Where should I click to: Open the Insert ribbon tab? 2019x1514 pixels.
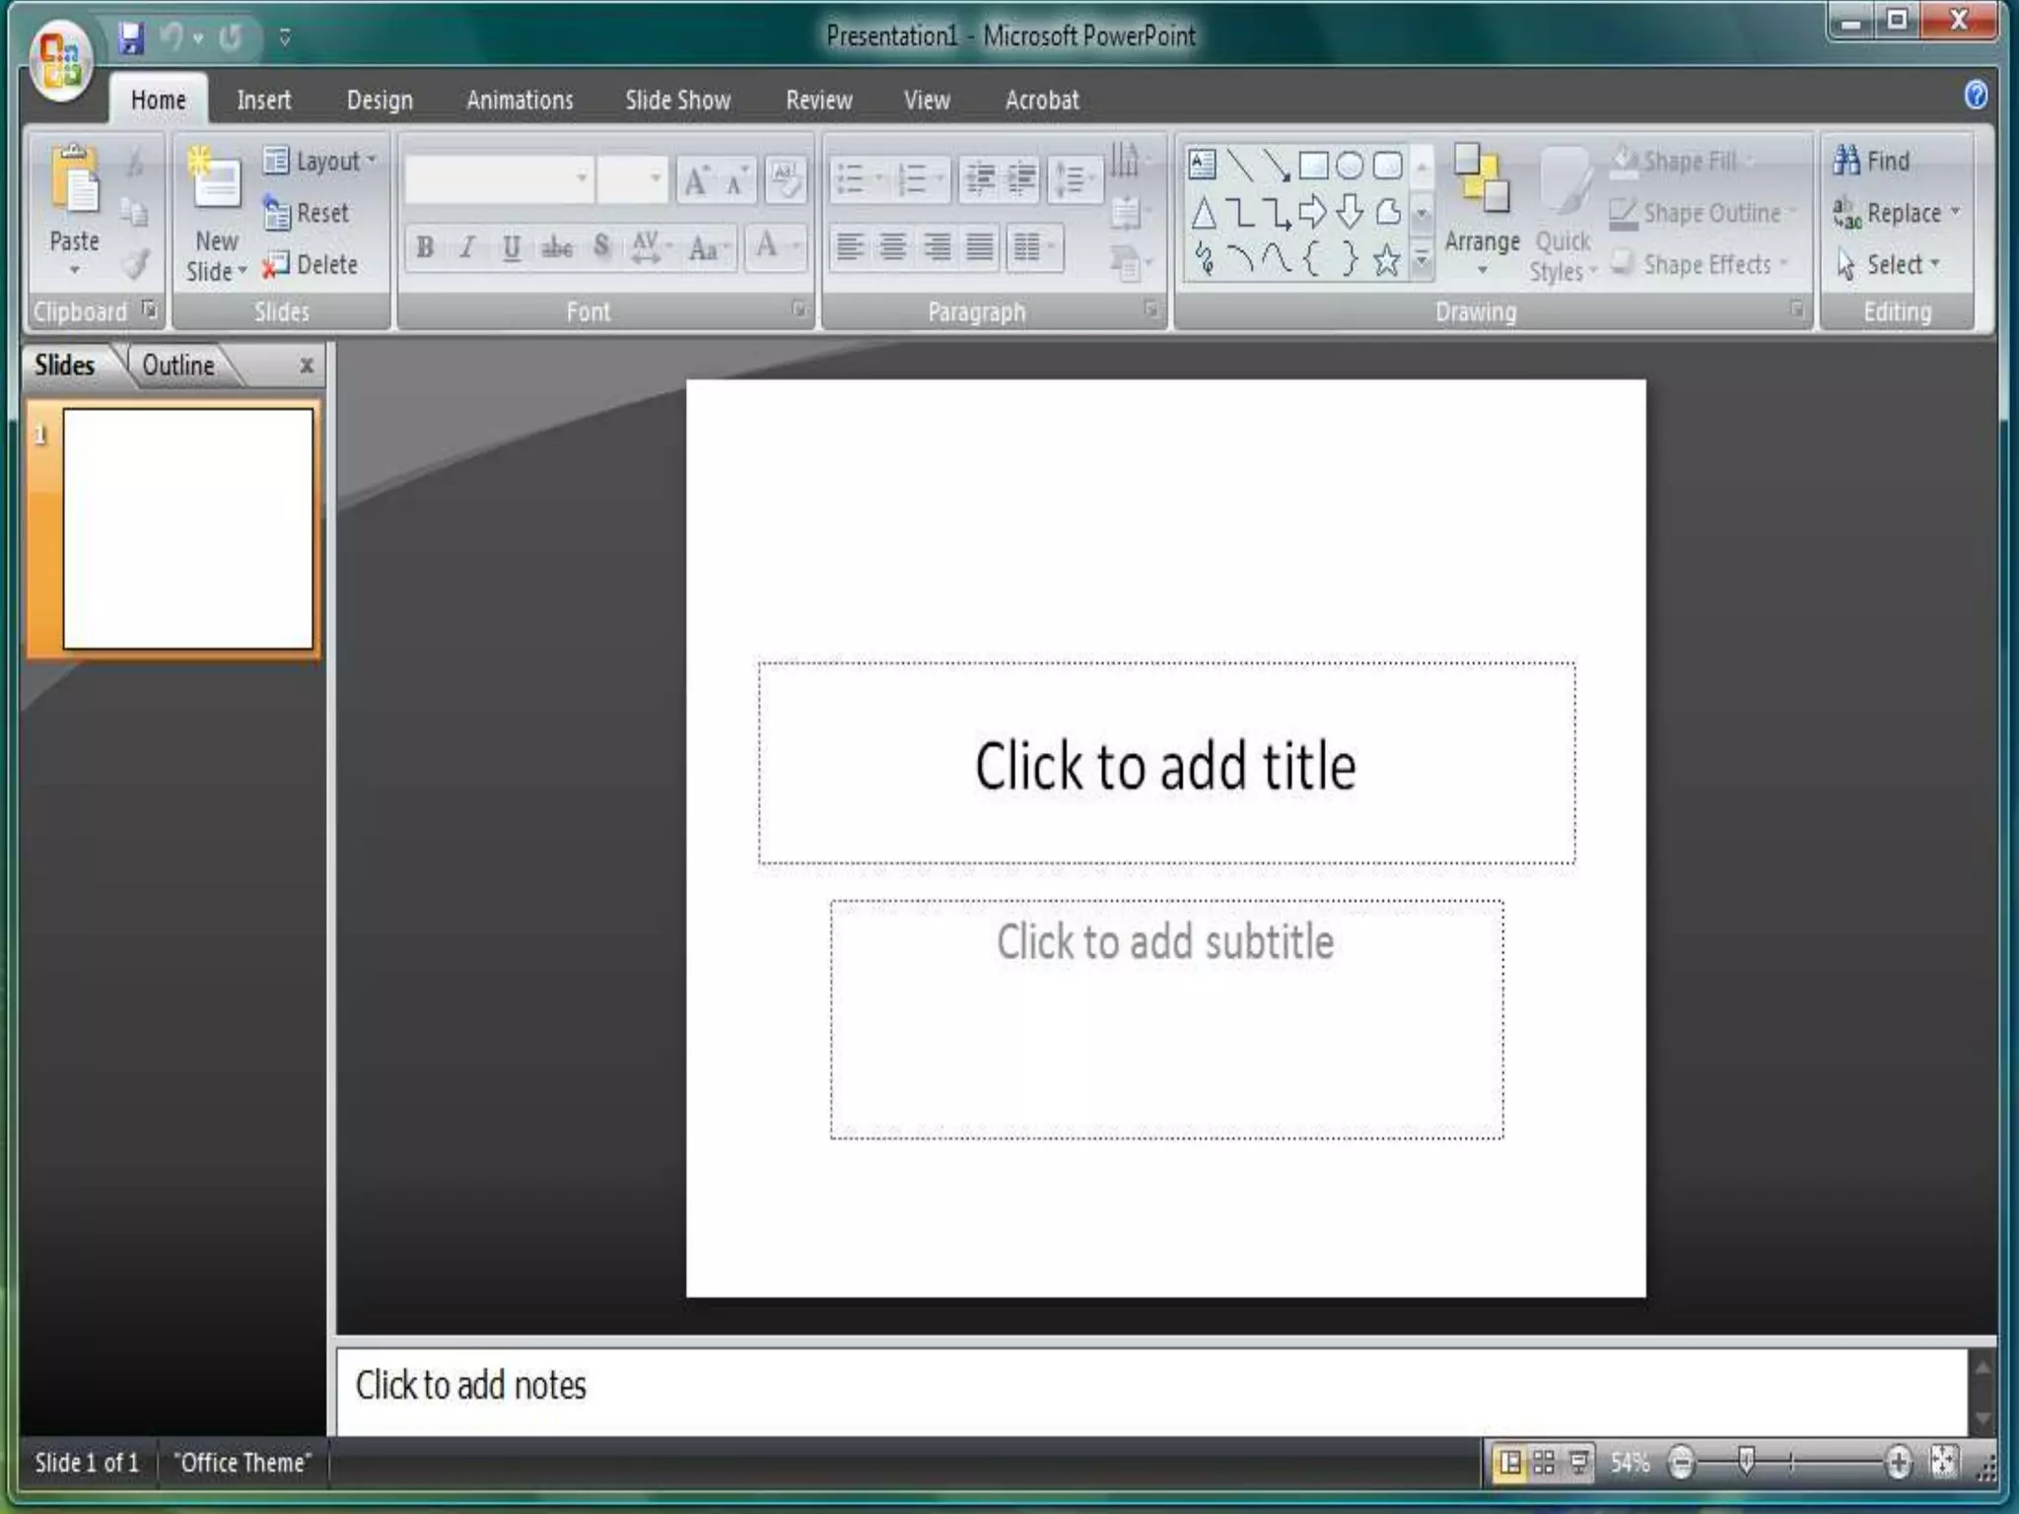263,100
